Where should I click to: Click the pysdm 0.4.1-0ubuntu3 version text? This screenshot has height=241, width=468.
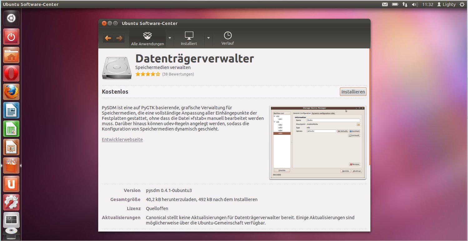[x=169, y=190]
